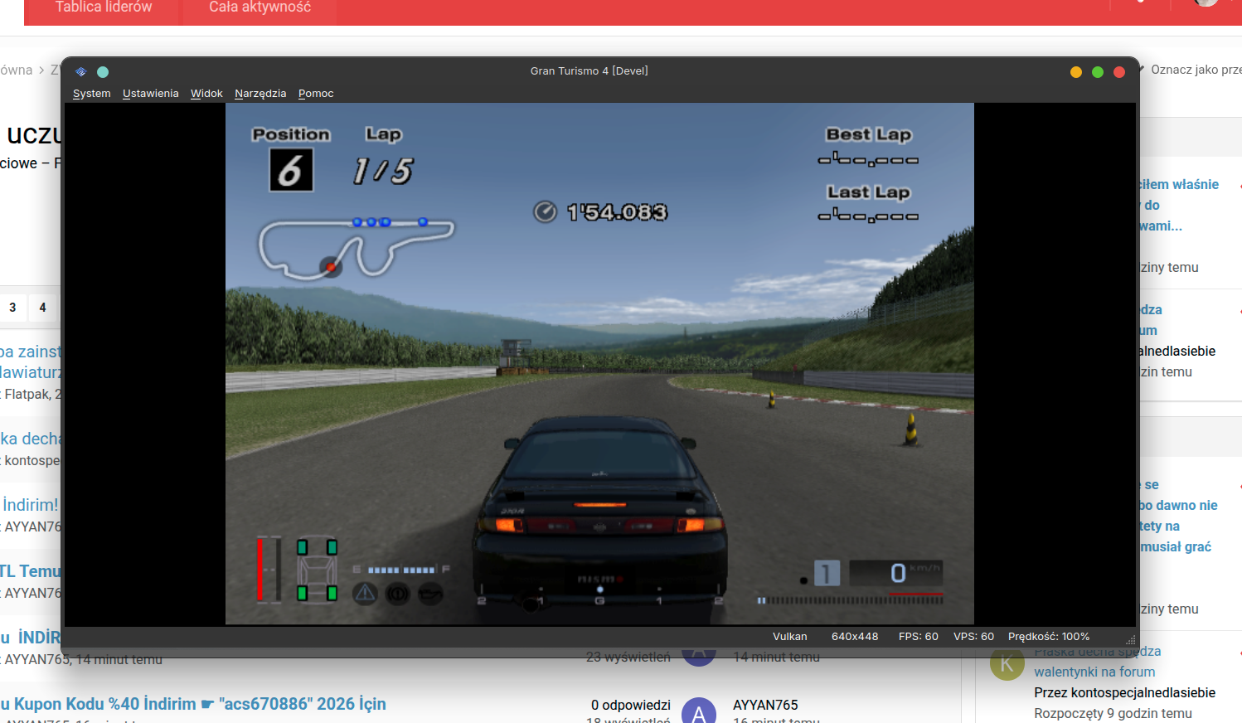The image size is (1242, 723).
Task: Go to page 4 in forum pagination
Action: point(42,308)
